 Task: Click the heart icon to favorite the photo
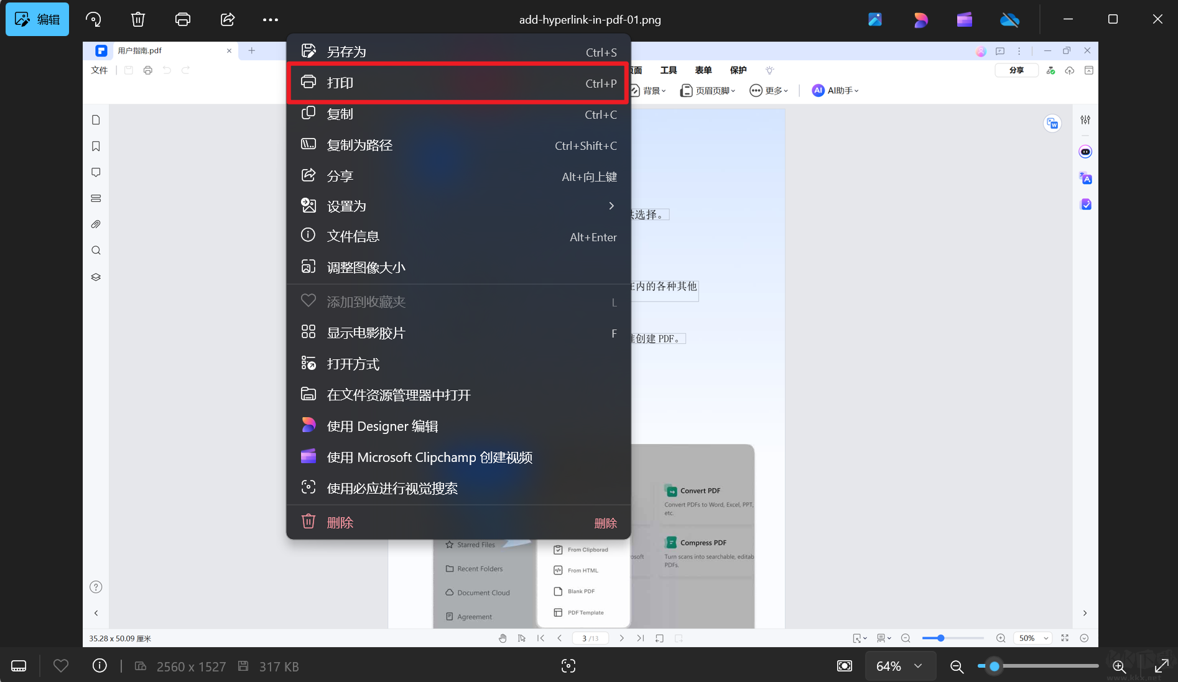[60, 666]
